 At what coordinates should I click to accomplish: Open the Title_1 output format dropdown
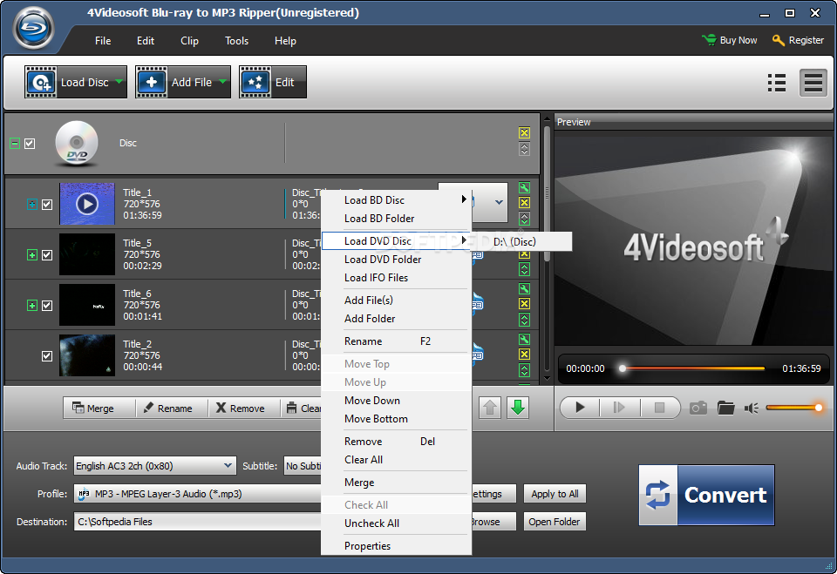499,202
